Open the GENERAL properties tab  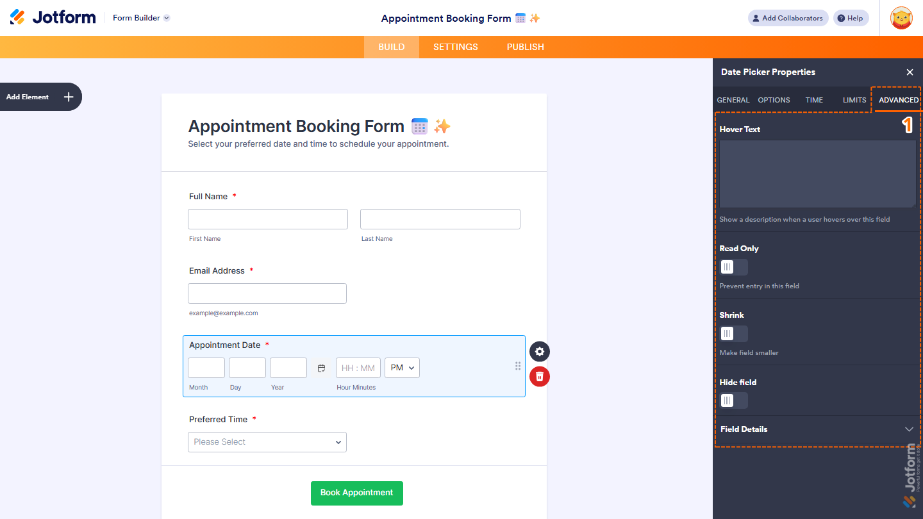[733, 100]
